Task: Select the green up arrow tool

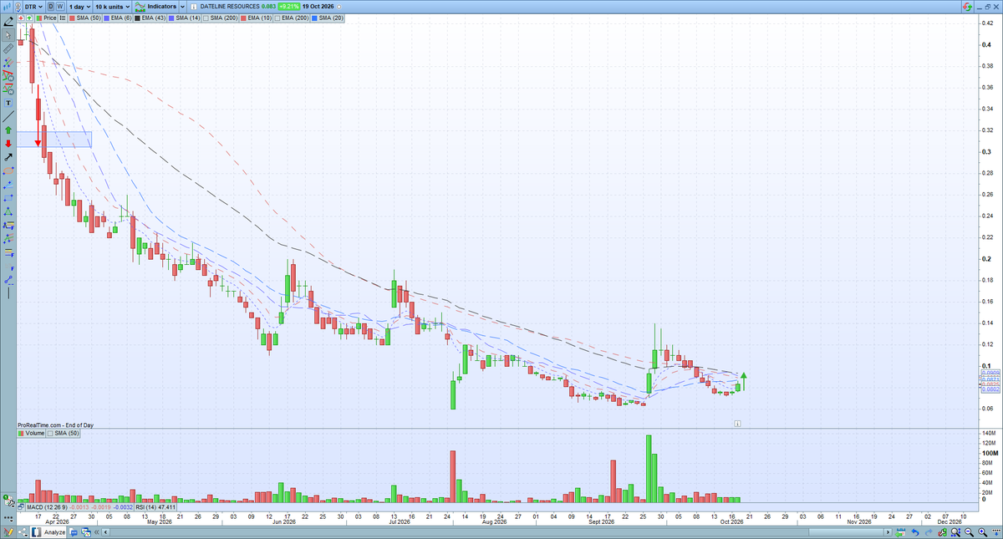Action: coord(8,130)
